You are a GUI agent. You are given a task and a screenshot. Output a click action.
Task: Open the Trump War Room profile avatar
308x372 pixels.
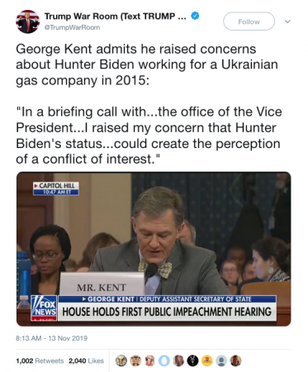point(27,21)
